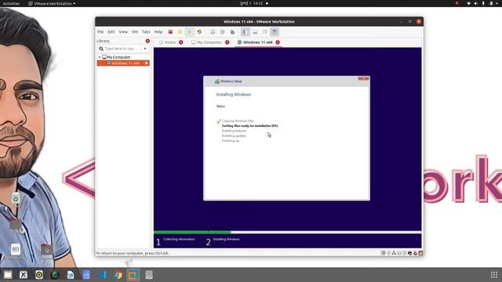The height and width of the screenshot is (282, 502).
Task: Click the network adapter status icon
Action: pos(394,253)
